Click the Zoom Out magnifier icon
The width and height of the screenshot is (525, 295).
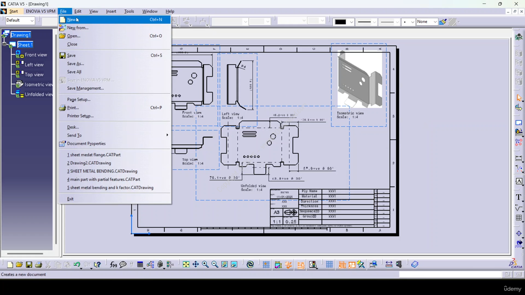[x=215, y=264]
